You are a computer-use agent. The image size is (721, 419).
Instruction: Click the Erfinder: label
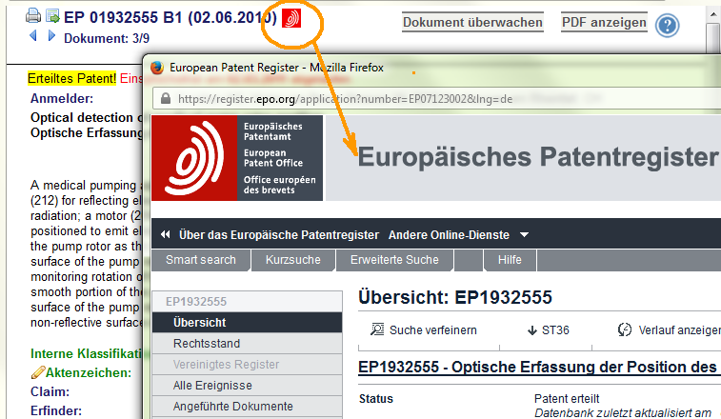click(x=56, y=410)
